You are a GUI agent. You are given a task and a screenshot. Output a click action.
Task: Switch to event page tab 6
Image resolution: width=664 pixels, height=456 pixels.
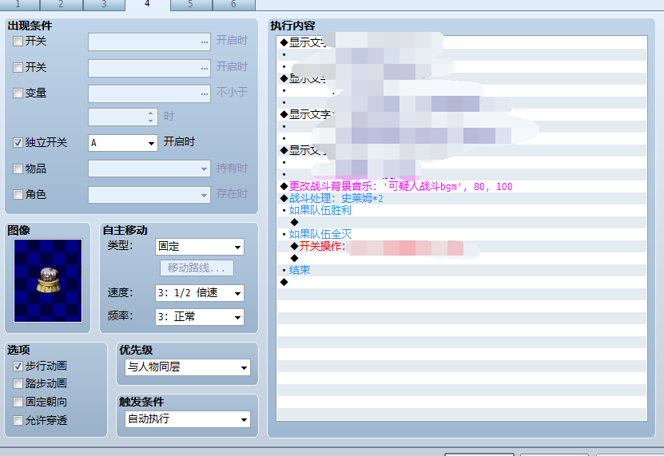[234, 4]
